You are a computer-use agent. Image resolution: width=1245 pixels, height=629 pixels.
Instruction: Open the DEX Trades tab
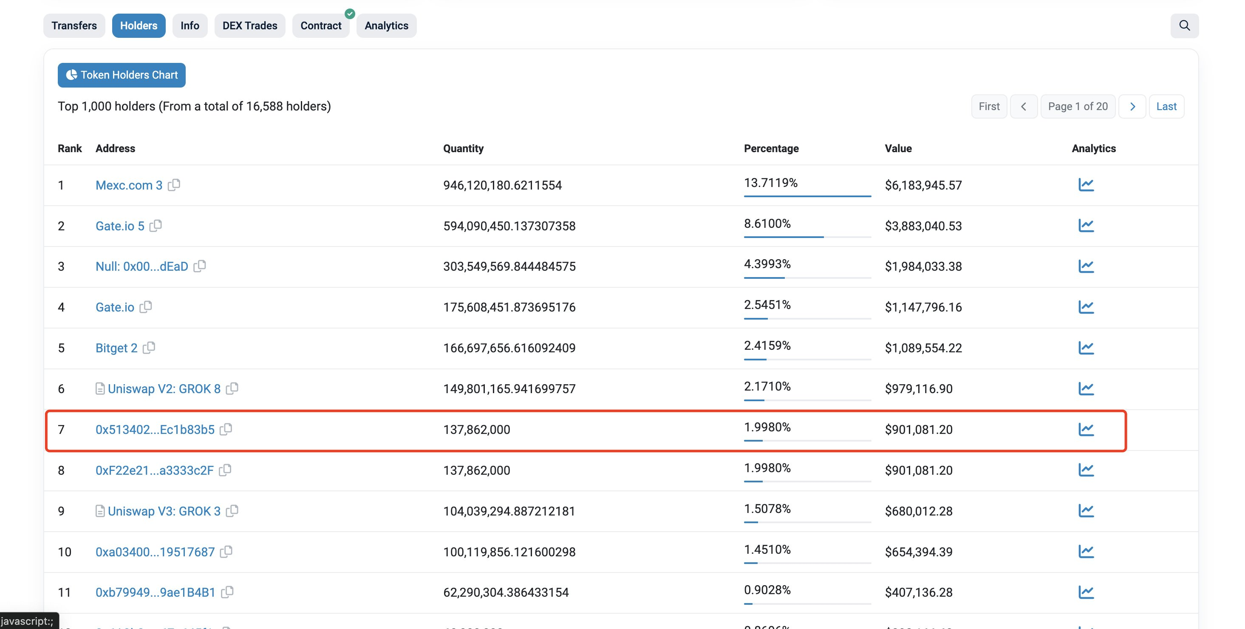click(250, 25)
